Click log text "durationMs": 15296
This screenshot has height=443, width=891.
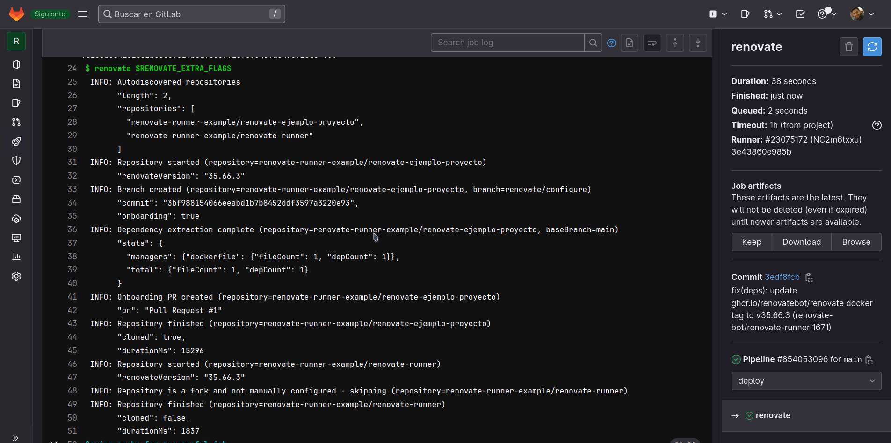point(160,350)
